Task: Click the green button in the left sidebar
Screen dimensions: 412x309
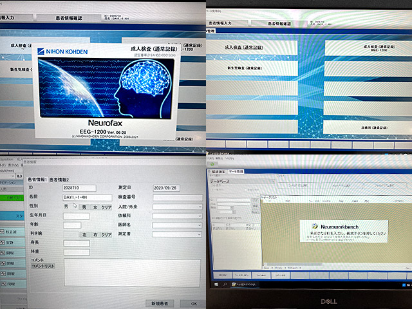Action: pos(12,198)
